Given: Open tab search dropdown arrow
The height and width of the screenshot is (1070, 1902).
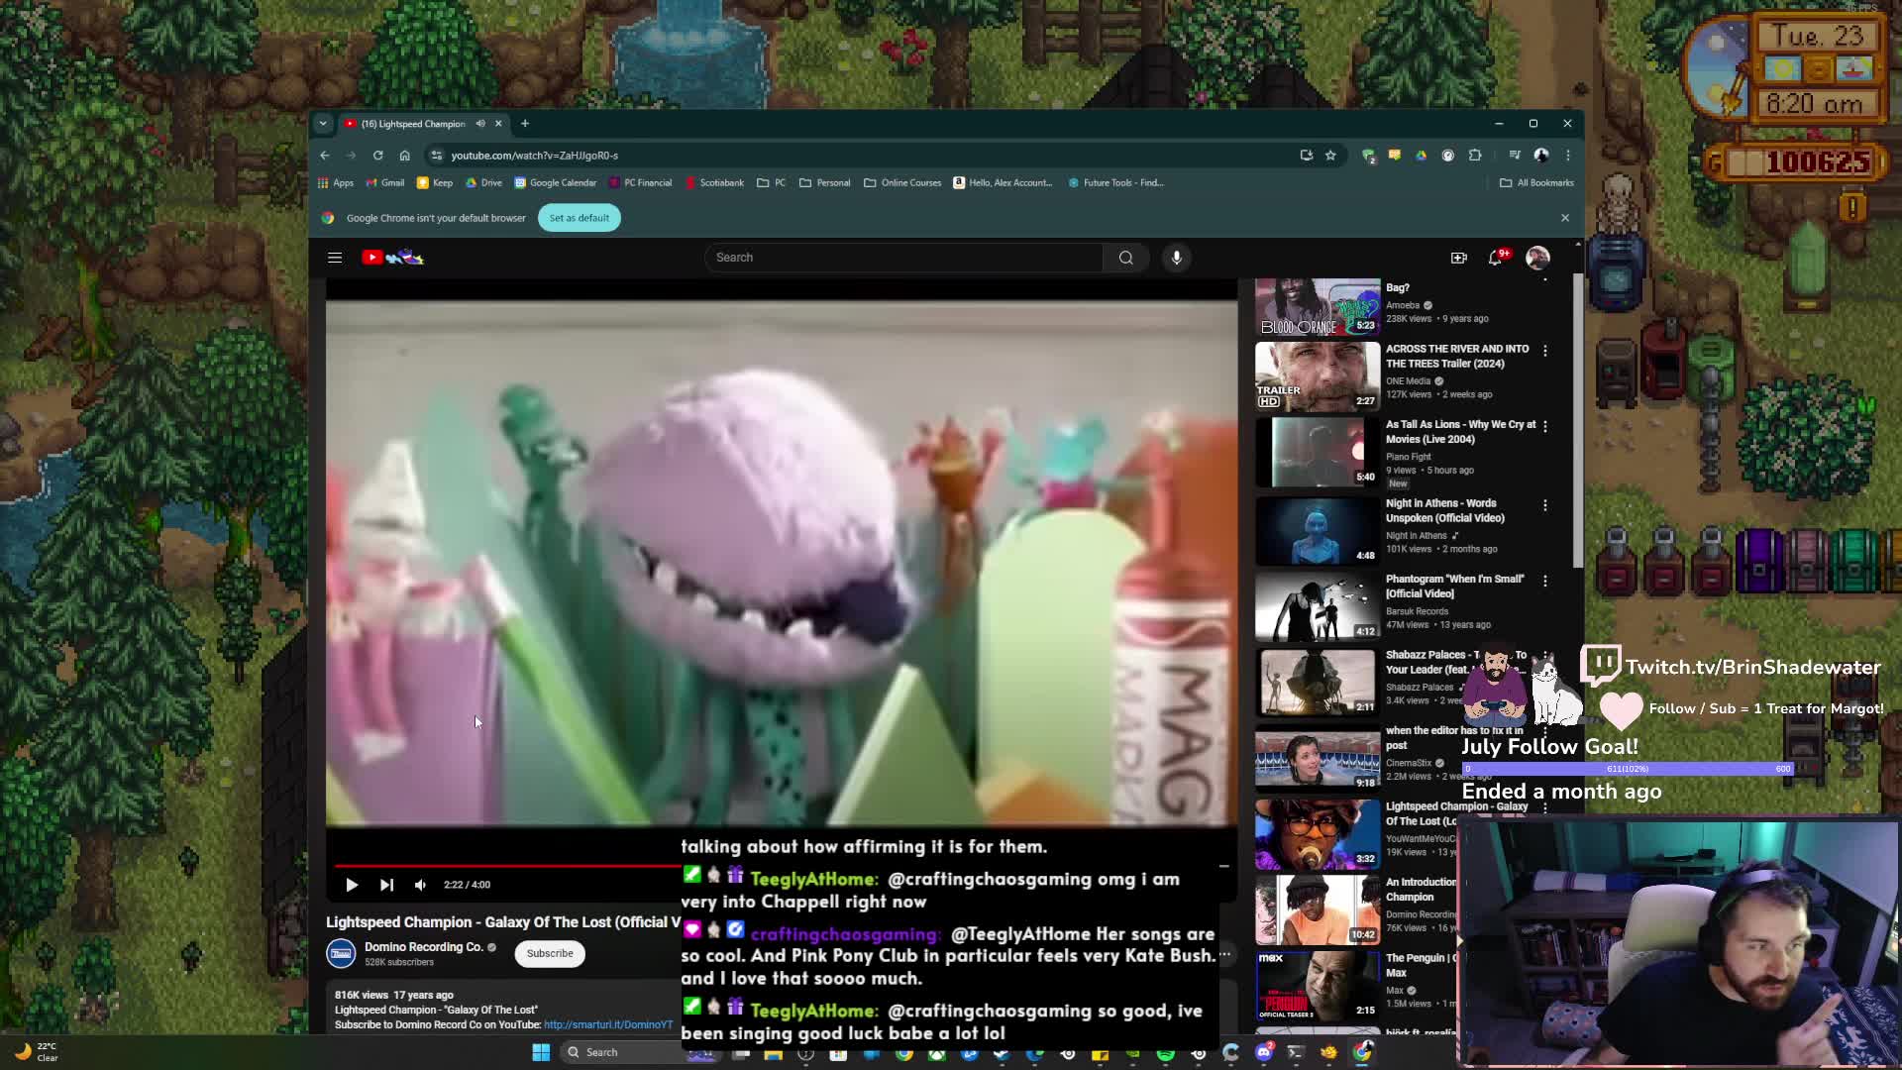Looking at the screenshot, I should pyautogui.click(x=323, y=124).
